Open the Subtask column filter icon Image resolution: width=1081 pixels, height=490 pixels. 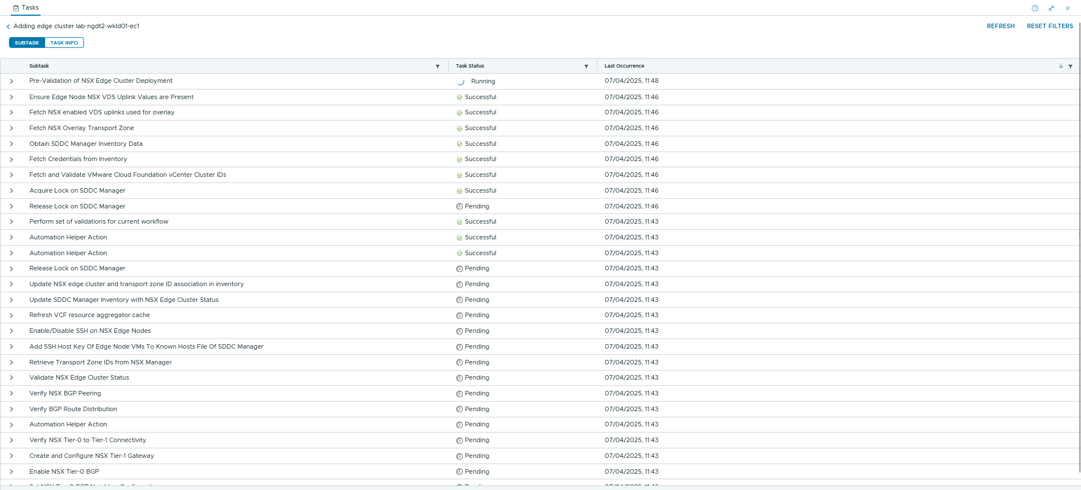click(437, 66)
